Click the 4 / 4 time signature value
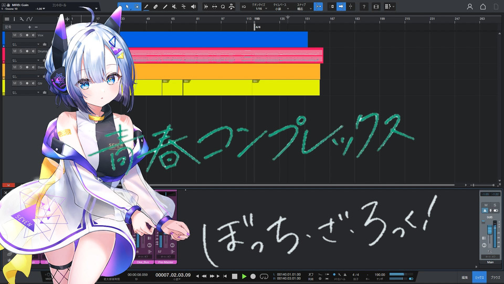This screenshot has height=284, width=504. click(x=355, y=275)
